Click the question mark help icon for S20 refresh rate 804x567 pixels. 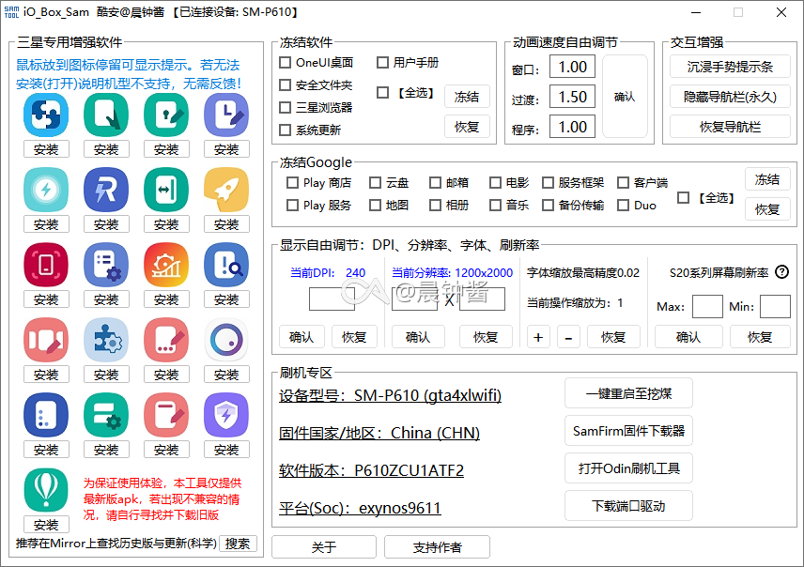click(x=782, y=271)
